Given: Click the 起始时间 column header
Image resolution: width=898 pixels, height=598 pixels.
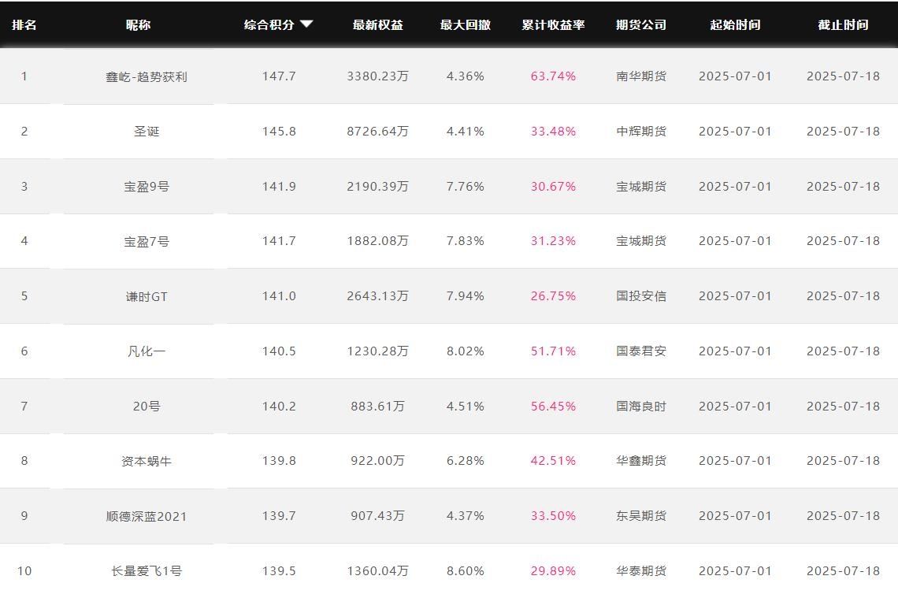Looking at the screenshot, I should coord(736,24).
